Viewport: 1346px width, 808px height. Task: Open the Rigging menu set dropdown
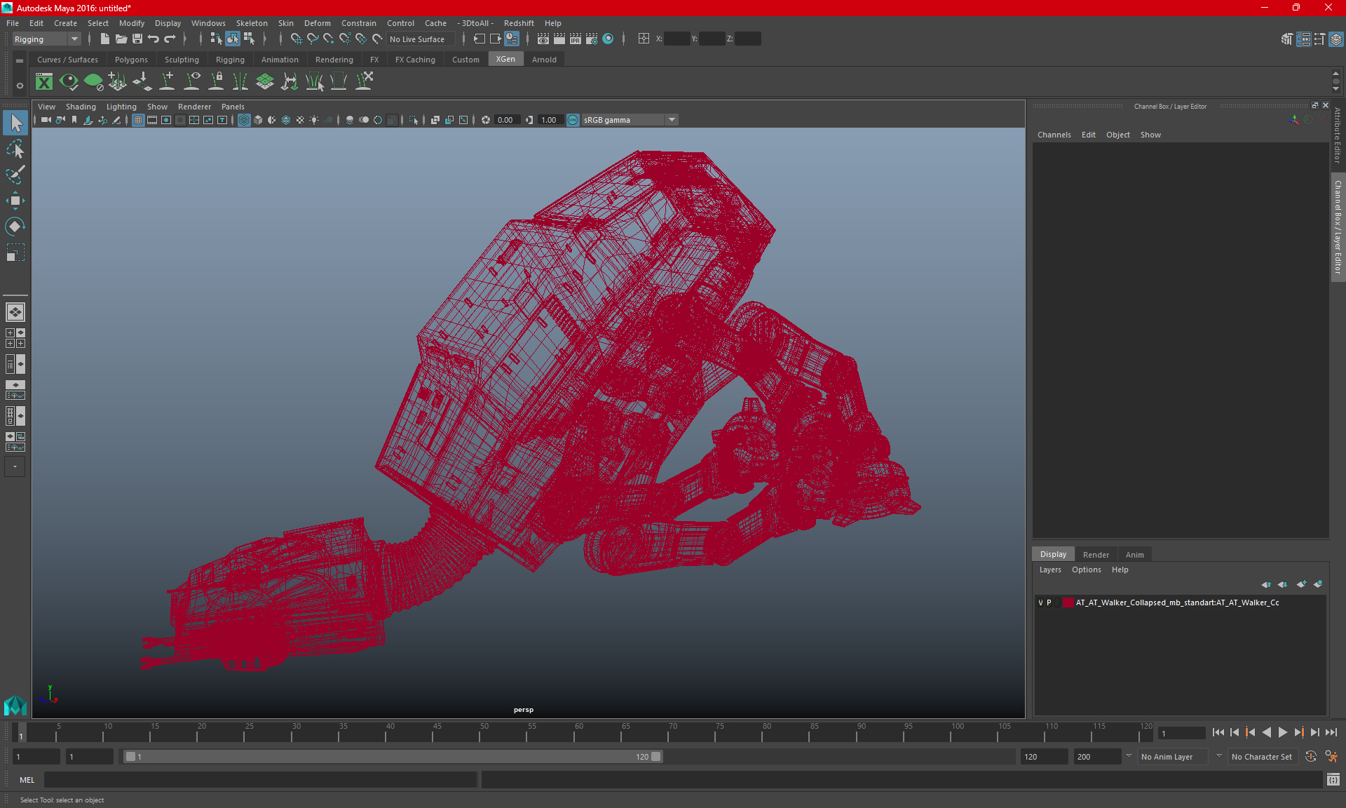[47, 39]
